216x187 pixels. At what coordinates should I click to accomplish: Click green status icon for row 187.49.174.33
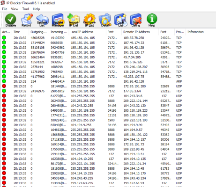pos(4,43)
